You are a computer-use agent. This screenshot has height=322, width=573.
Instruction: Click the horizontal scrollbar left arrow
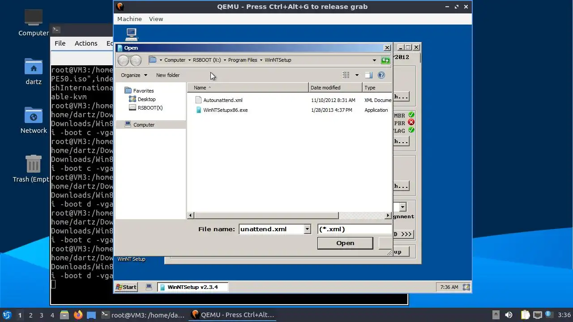click(x=190, y=216)
